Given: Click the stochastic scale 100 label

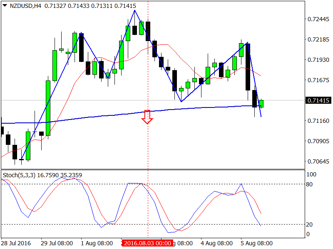Looking at the screenshot, I should (x=311, y=174).
